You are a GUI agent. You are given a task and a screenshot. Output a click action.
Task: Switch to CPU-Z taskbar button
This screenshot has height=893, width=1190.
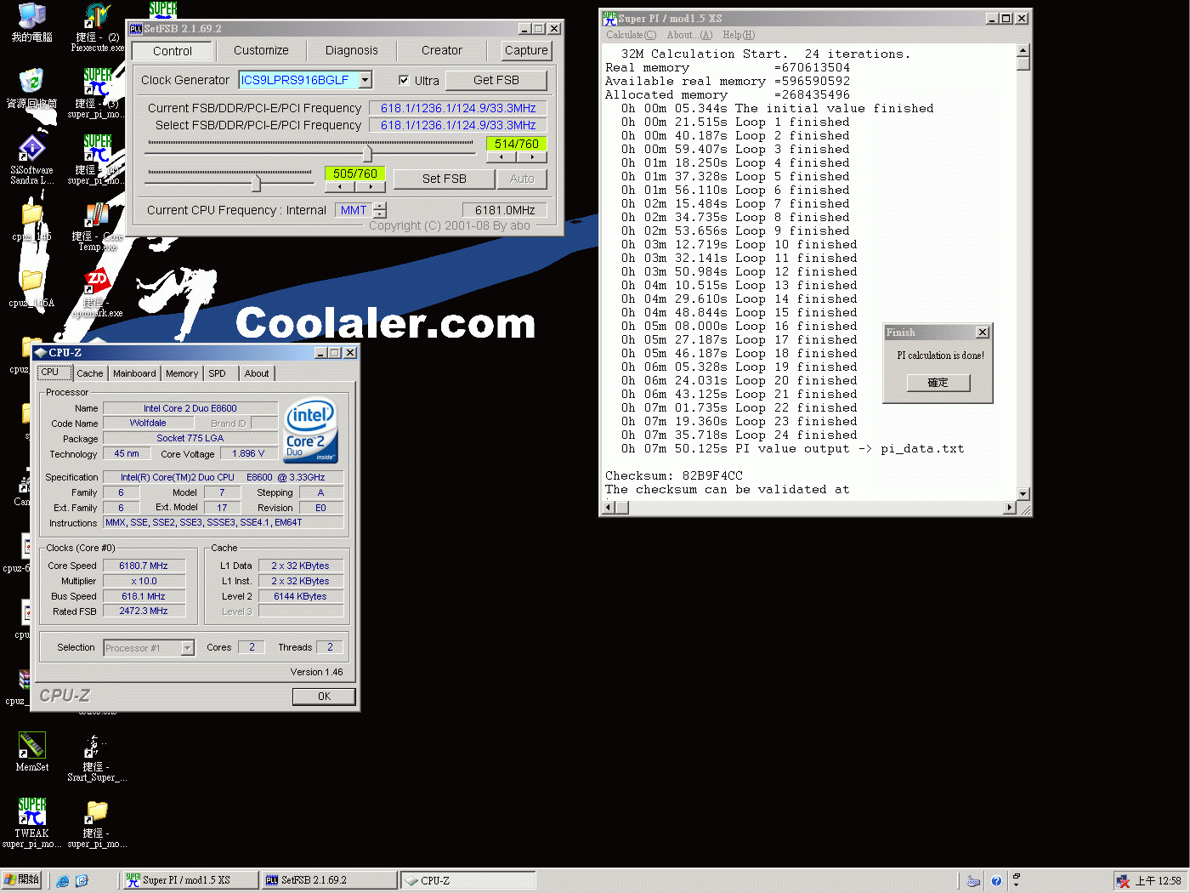coord(469,880)
